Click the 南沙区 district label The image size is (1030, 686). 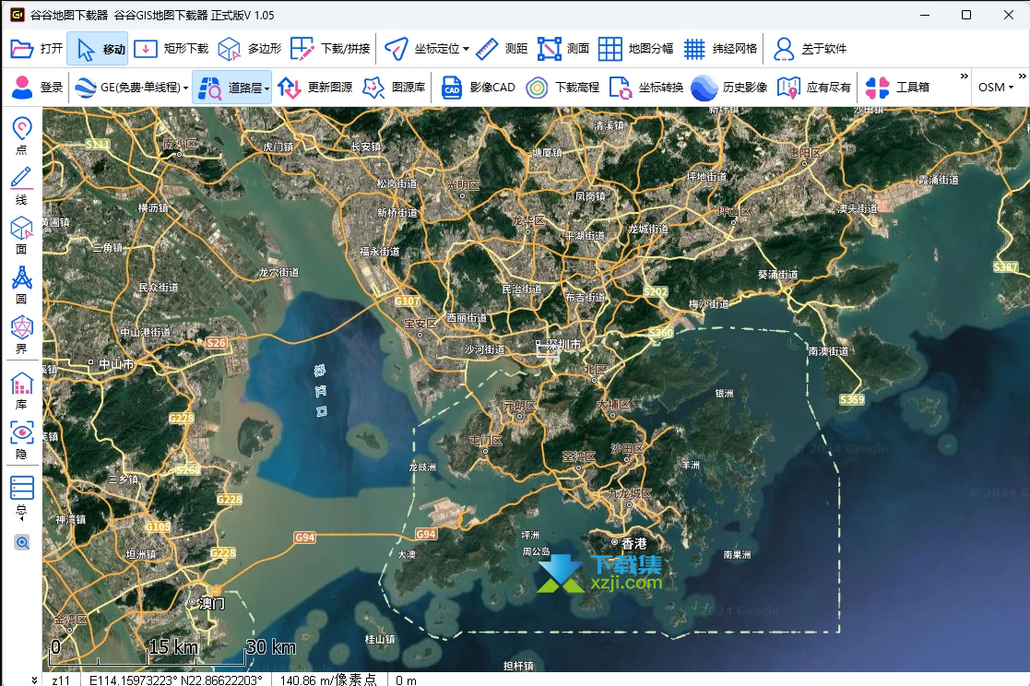click(179, 144)
